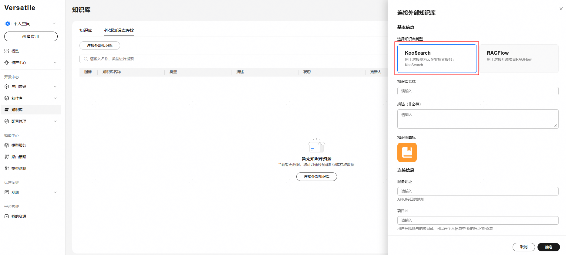Click the 创建应用 button

31,36
